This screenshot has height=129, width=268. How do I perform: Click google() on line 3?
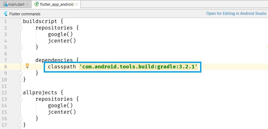(60, 34)
